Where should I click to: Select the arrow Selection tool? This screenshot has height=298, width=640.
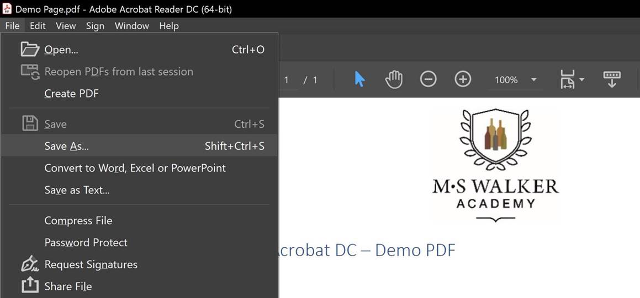[359, 79]
